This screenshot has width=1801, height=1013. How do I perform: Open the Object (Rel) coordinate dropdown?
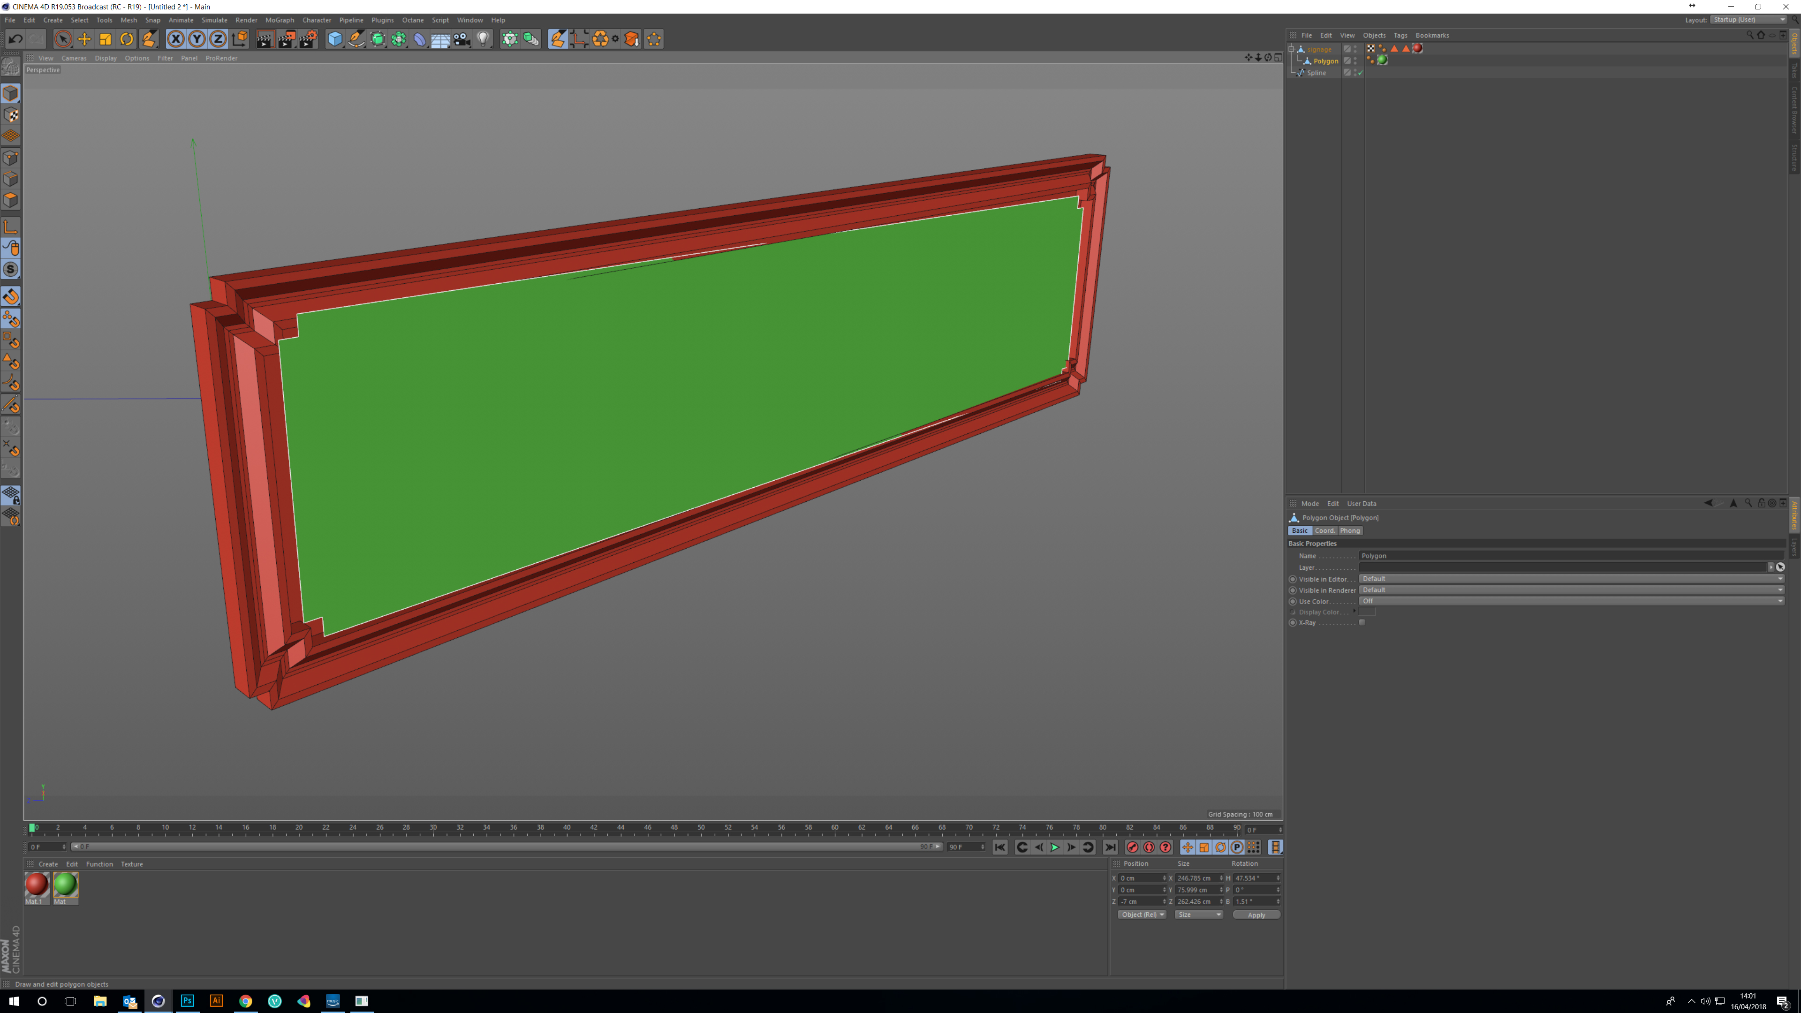coord(1142,915)
